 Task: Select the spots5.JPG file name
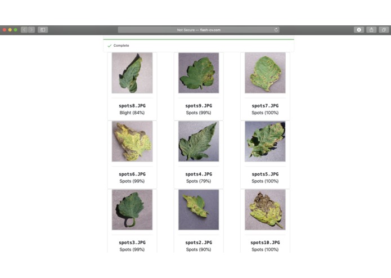pos(265,174)
